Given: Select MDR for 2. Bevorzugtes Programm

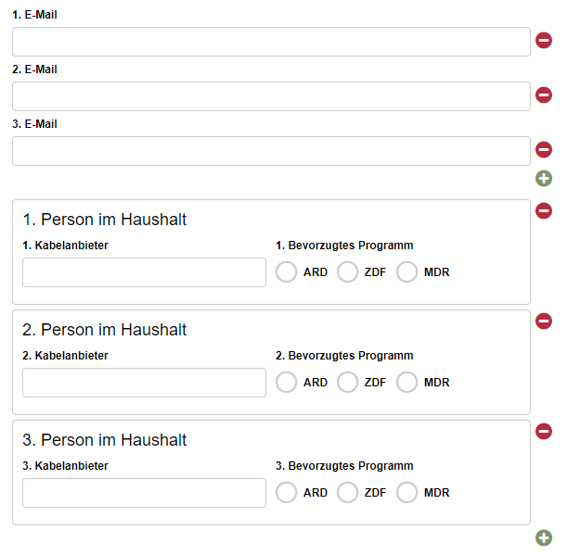Looking at the screenshot, I should (406, 382).
